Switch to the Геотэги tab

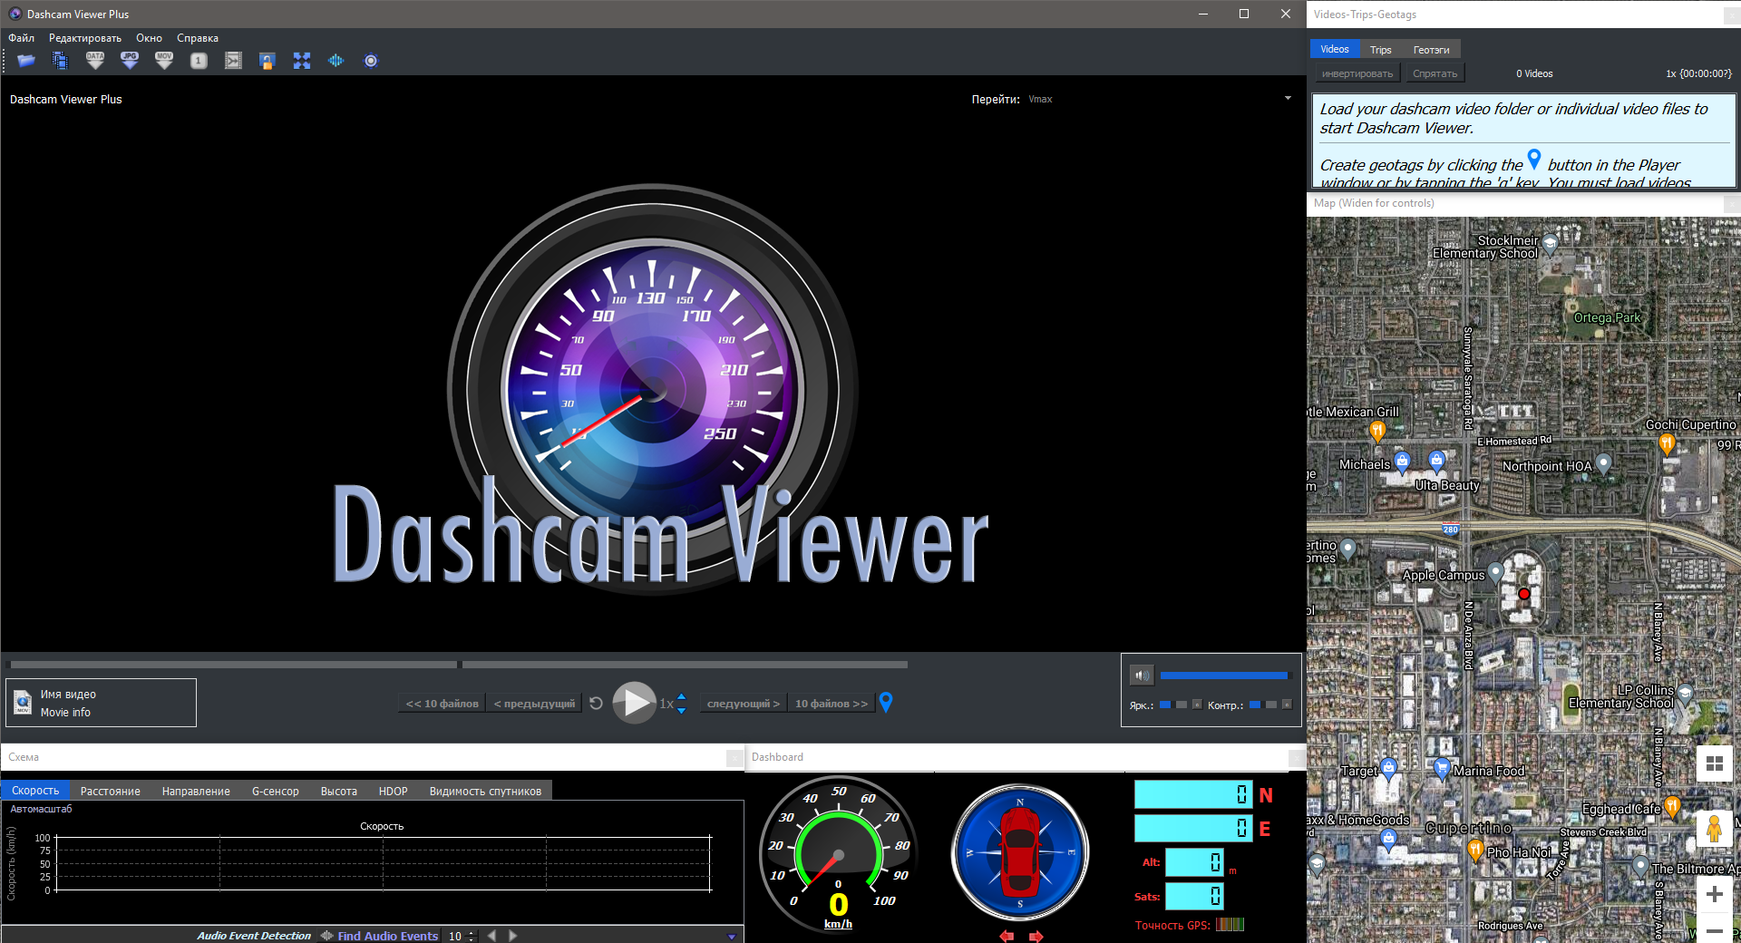1431,50
